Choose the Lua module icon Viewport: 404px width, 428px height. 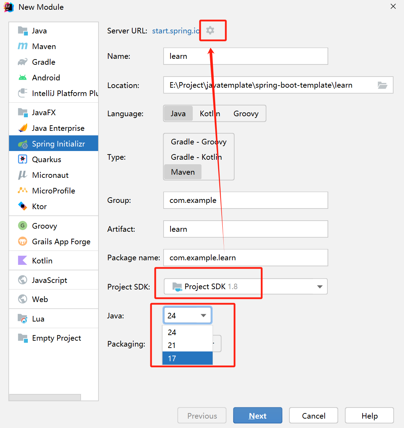23,318
